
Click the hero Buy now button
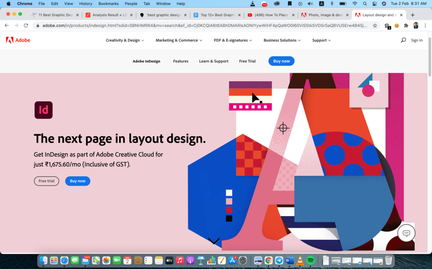click(78, 181)
